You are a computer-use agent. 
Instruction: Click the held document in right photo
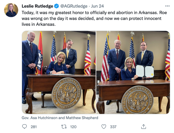[145, 71]
